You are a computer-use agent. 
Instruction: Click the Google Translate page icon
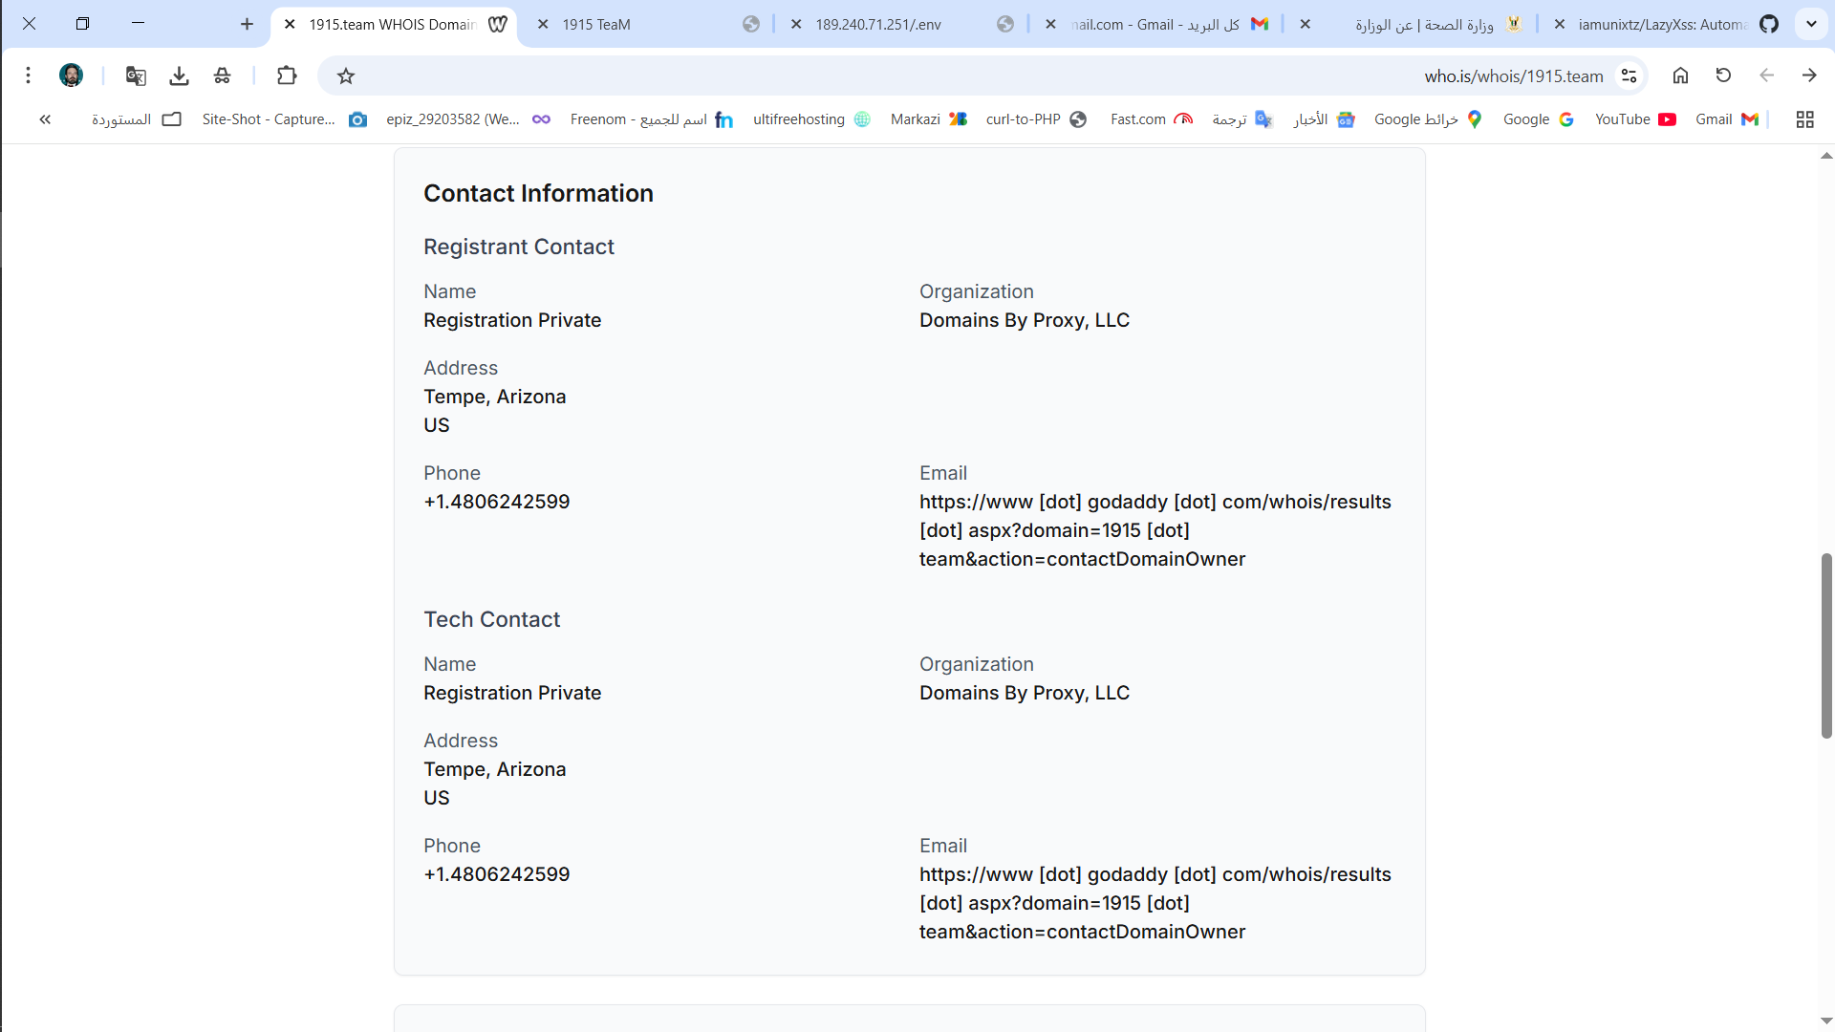(136, 75)
